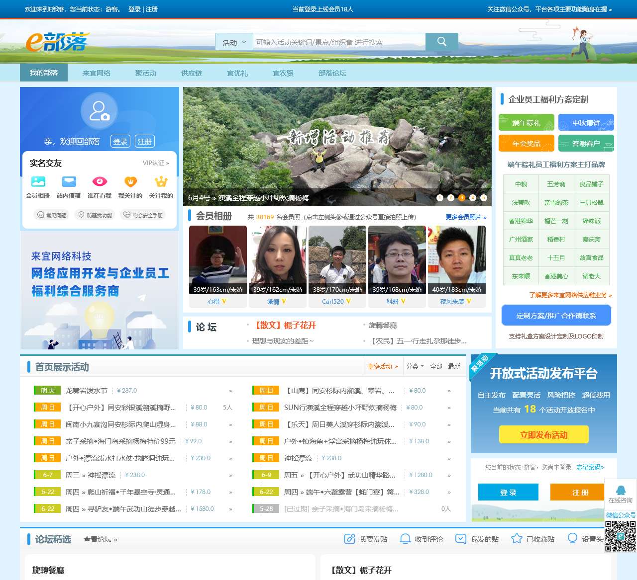Click the VIP badge beside 科科
The height and width of the screenshot is (580, 637).
[403, 301]
